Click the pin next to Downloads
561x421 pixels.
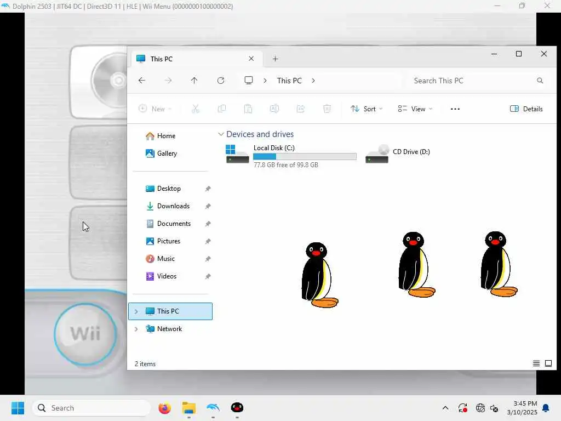[x=208, y=206]
